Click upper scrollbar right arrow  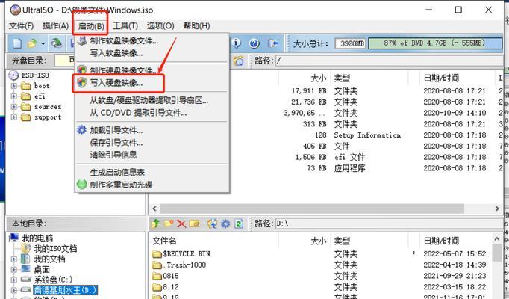pos(497,209)
